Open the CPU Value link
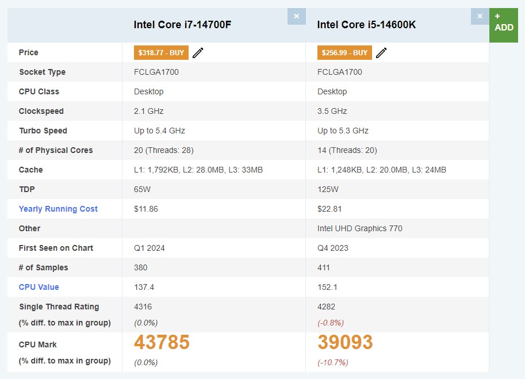 [x=39, y=287]
